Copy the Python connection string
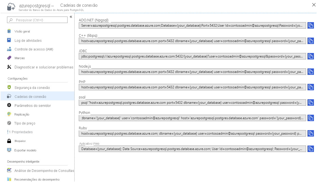This screenshot has width=317, height=182. (311, 118)
